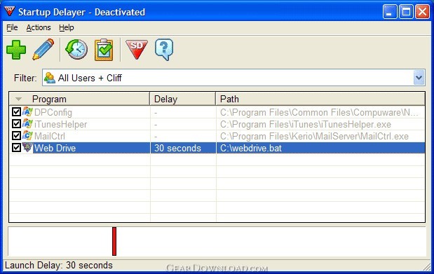Open help via the question mark icon
Screen dimensions: 434x274
point(164,50)
